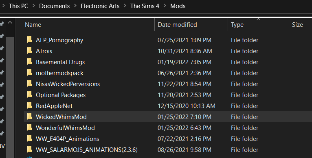Expand the chevron after Documents in breadcrumb
This screenshot has width=312, height=158.
[x=75, y=6]
